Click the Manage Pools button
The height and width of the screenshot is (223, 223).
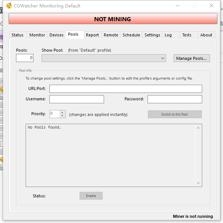point(191,58)
